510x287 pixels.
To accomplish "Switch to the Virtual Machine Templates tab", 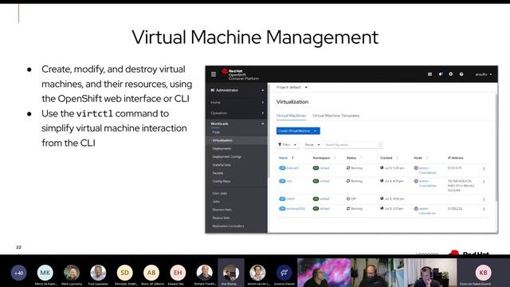I will coord(336,116).
